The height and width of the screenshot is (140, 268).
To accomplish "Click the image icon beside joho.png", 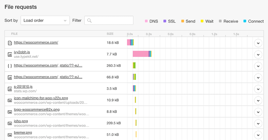I will 10,123.
